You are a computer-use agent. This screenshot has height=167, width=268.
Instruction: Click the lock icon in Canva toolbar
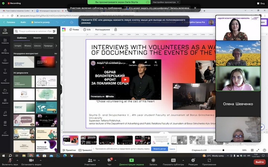pos(115,29)
